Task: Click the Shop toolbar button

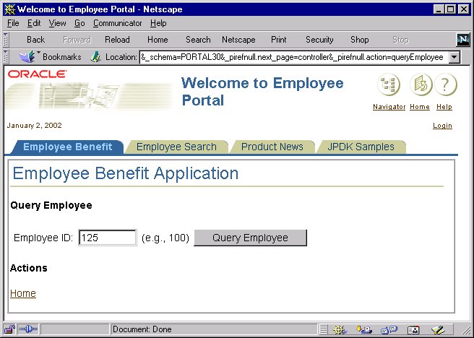Action: coord(359,40)
